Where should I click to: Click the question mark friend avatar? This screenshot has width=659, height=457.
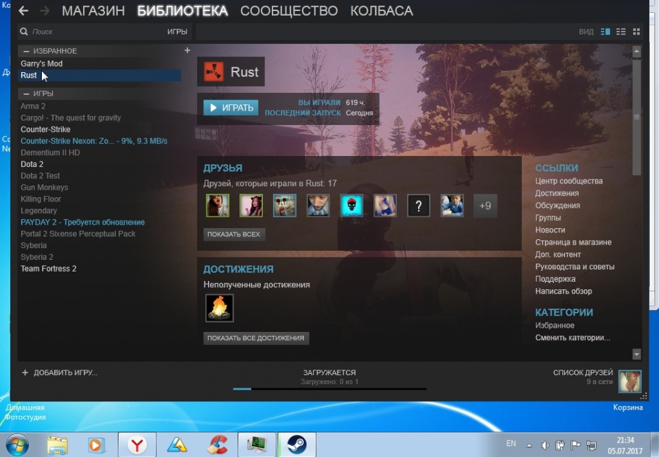[x=419, y=205]
